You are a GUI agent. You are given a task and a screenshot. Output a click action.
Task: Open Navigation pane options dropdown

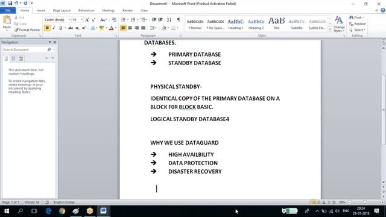[x=49, y=42]
